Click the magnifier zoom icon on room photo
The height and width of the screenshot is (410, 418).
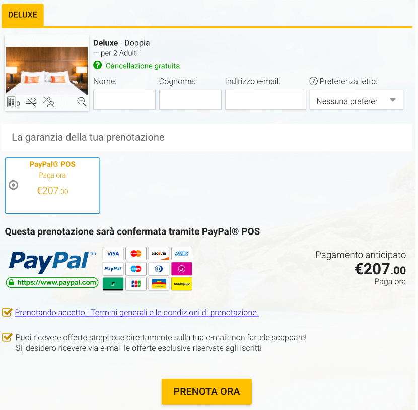pyautogui.click(x=82, y=102)
